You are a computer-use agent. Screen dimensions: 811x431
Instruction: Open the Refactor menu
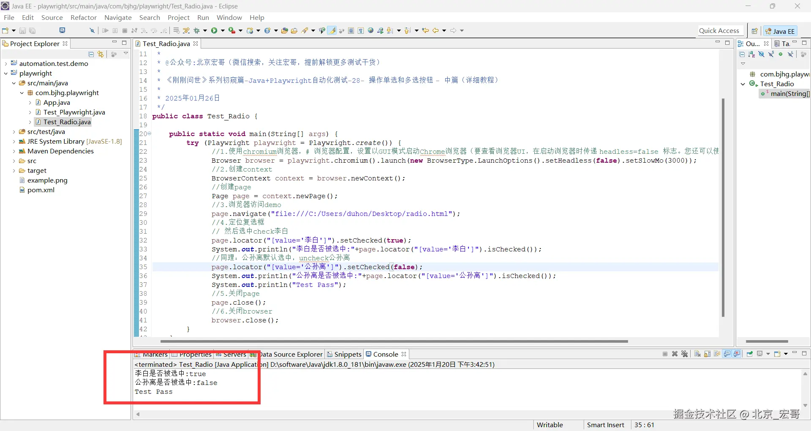(84, 17)
